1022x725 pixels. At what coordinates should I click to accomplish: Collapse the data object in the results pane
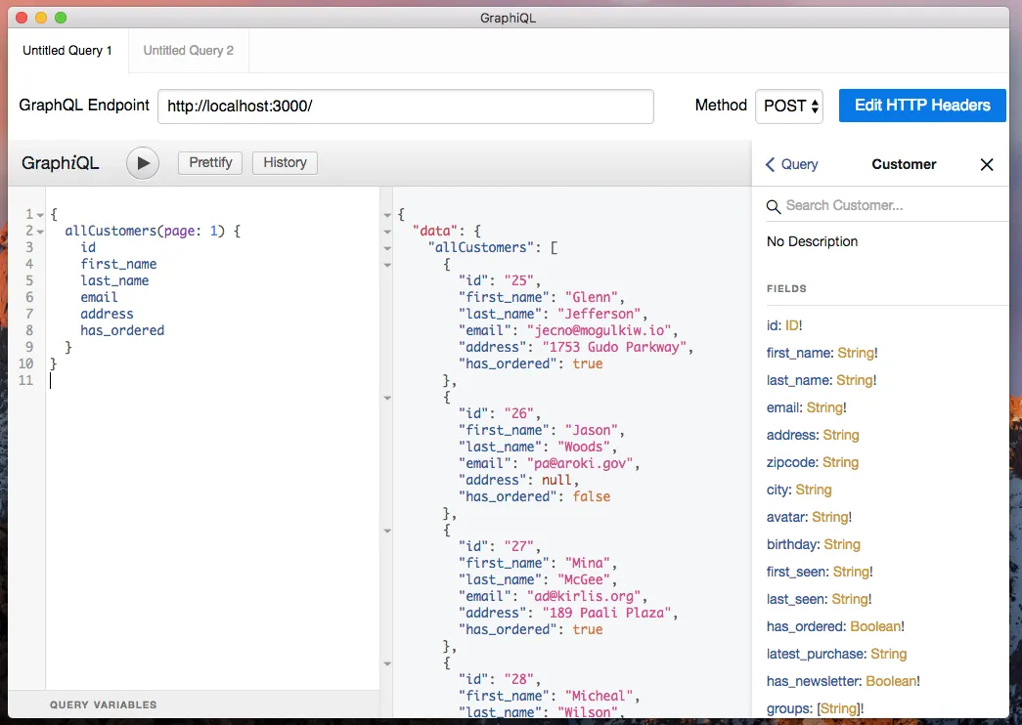point(387,231)
